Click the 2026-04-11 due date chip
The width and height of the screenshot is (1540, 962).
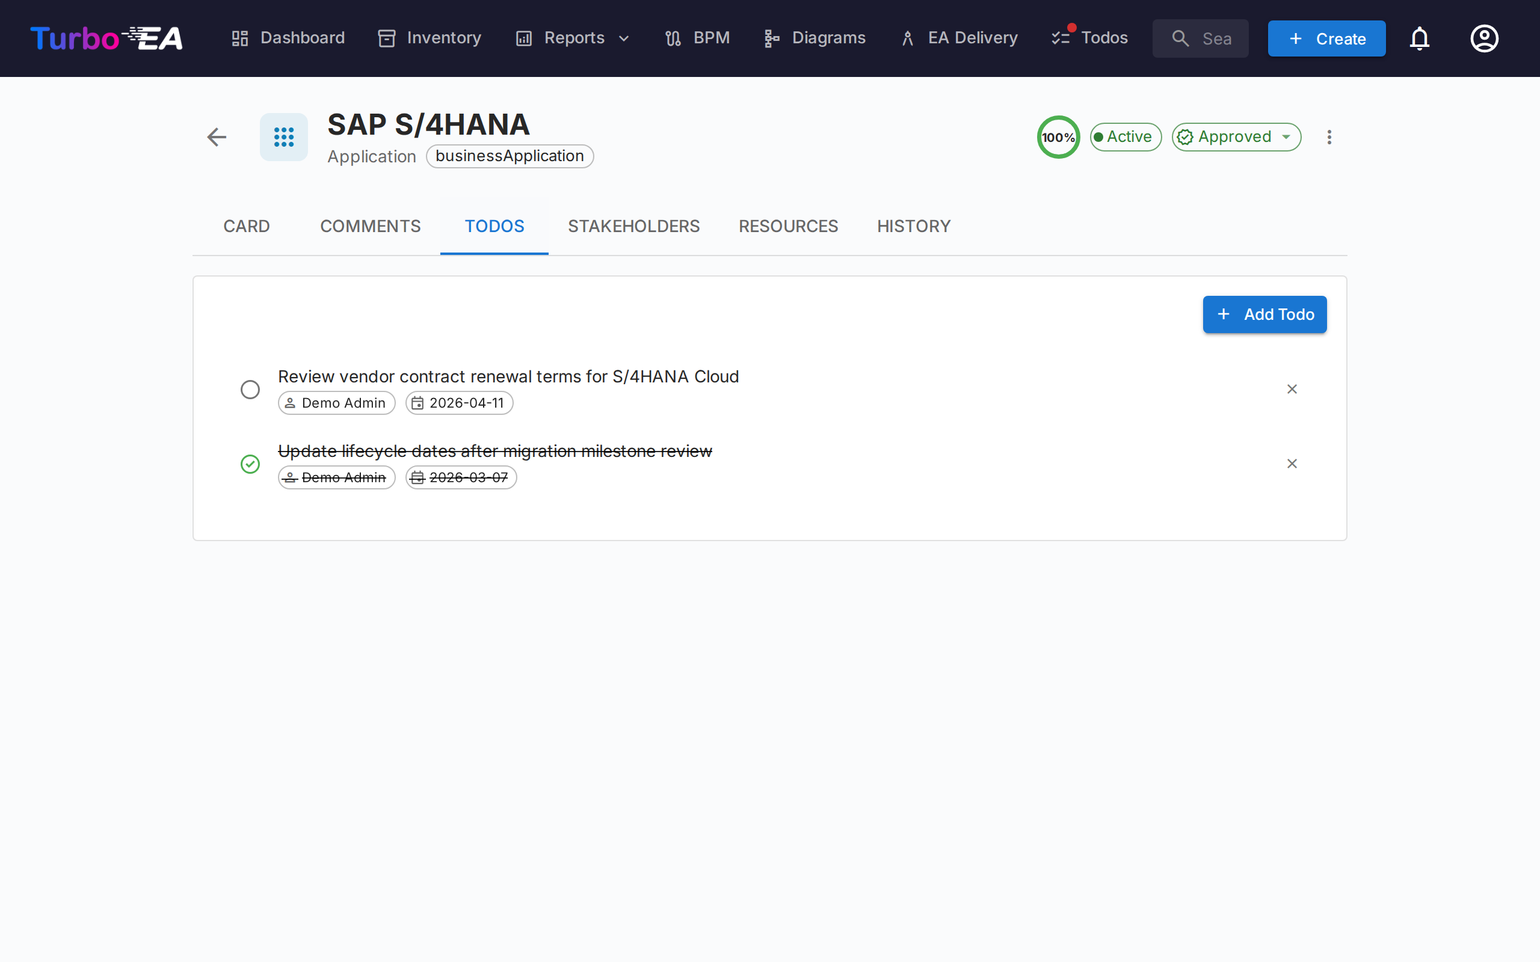coord(459,403)
